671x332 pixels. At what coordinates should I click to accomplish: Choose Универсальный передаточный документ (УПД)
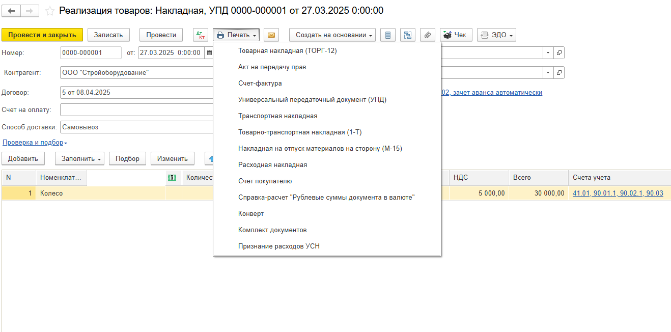click(327, 99)
